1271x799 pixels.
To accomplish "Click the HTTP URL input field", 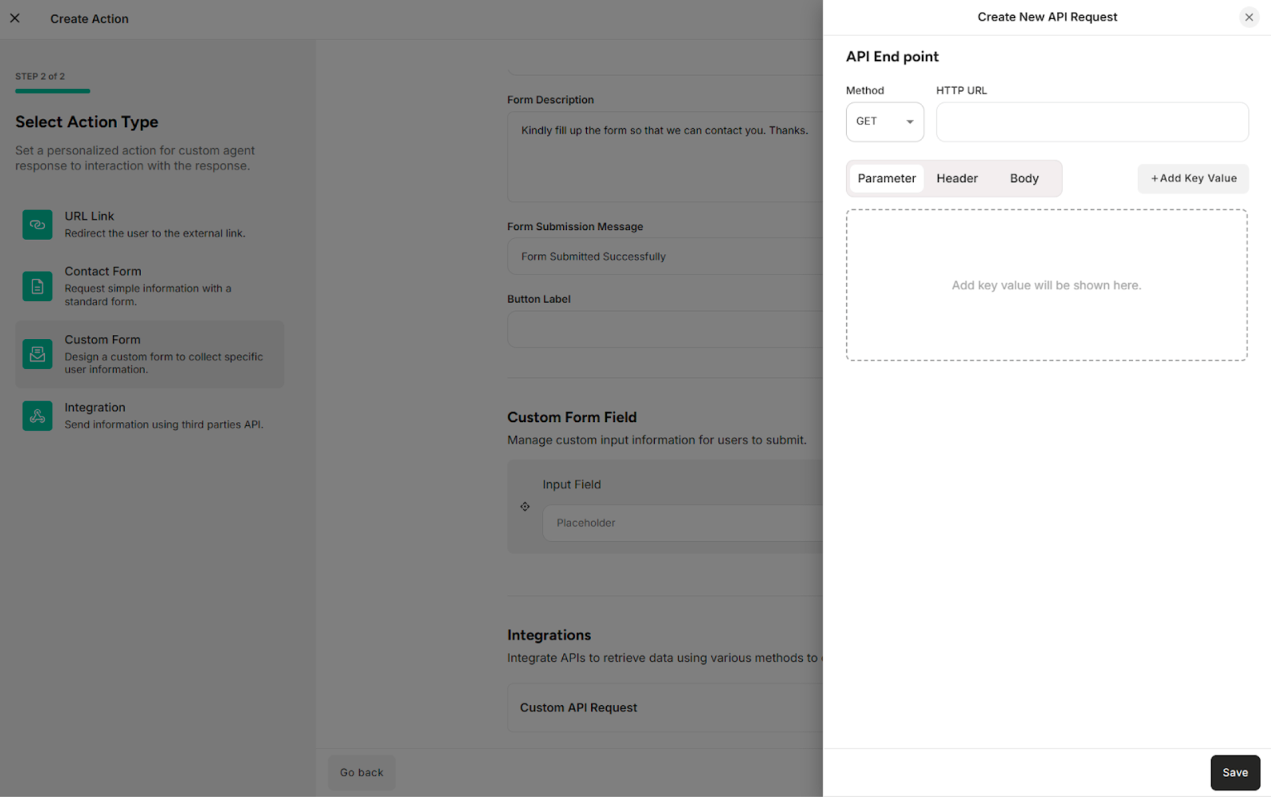I will [x=1092, y=122].
